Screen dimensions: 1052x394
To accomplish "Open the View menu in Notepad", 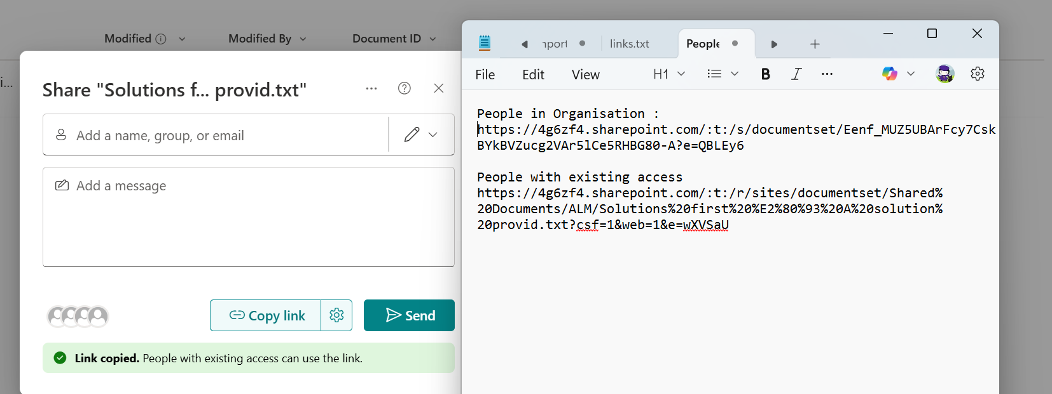I will tap(586, 75).
